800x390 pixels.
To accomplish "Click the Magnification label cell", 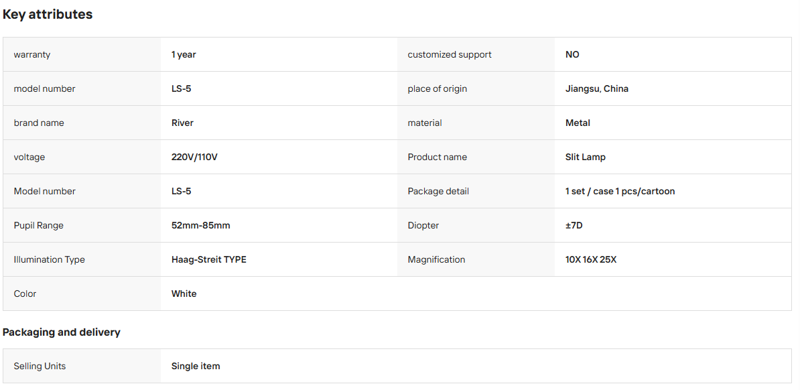I will (476, 259).
